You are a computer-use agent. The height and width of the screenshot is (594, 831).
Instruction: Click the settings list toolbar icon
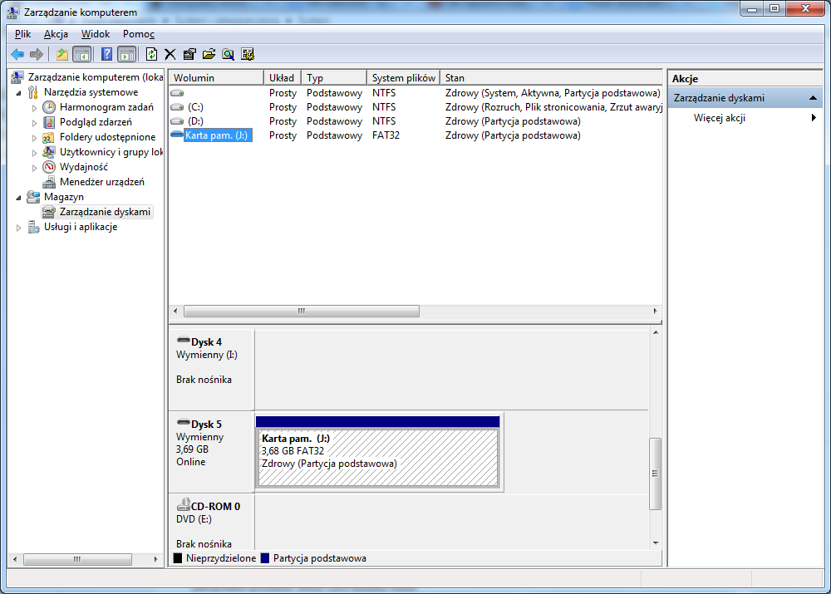click(x=248, y=54)
